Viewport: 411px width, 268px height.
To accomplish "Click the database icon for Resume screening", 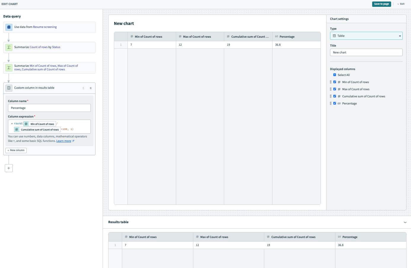I will [9, 27].
